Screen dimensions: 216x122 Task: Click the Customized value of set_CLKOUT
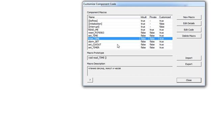[x=162, y=44]
